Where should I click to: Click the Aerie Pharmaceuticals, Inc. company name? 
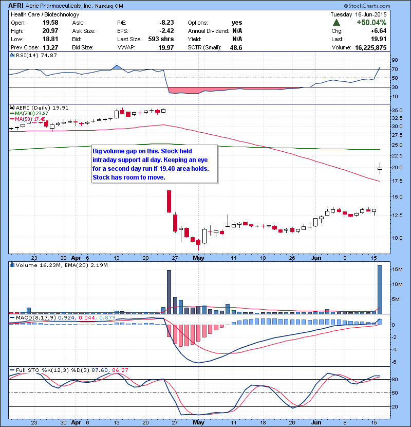point(59,6)
